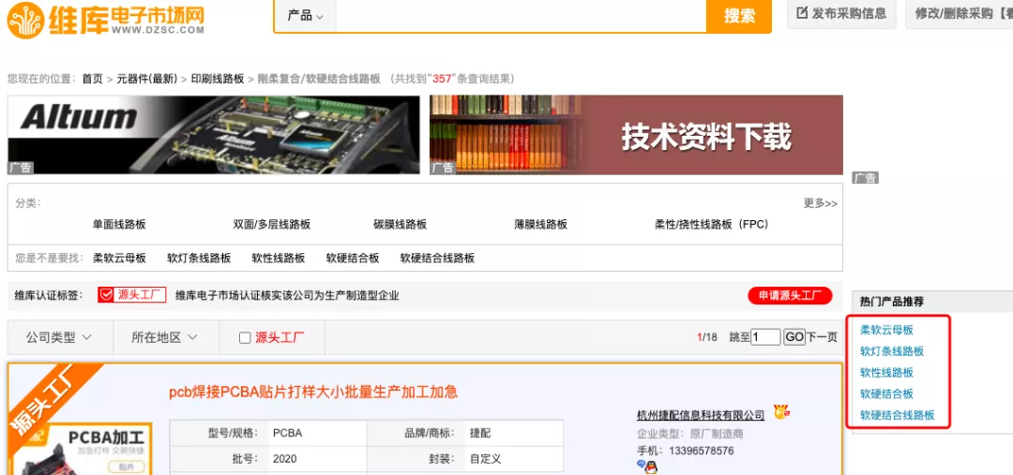Viewport: 1013px width, 475px height.
Task: Tick the 源头工厂 filter checkbox
Action: [x=245, y=338]
